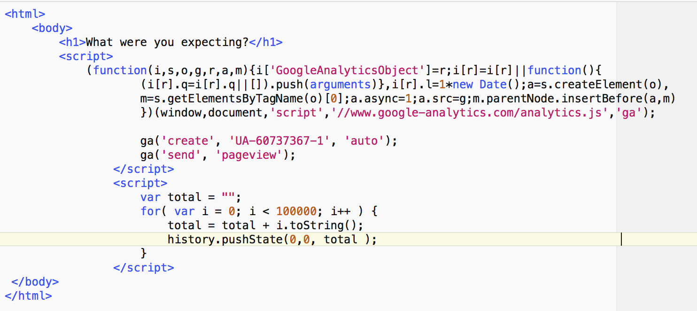Click 'm.parentNode.insertBefore(a,m)' call
697x311 pixels.
[x=573, y=99]
